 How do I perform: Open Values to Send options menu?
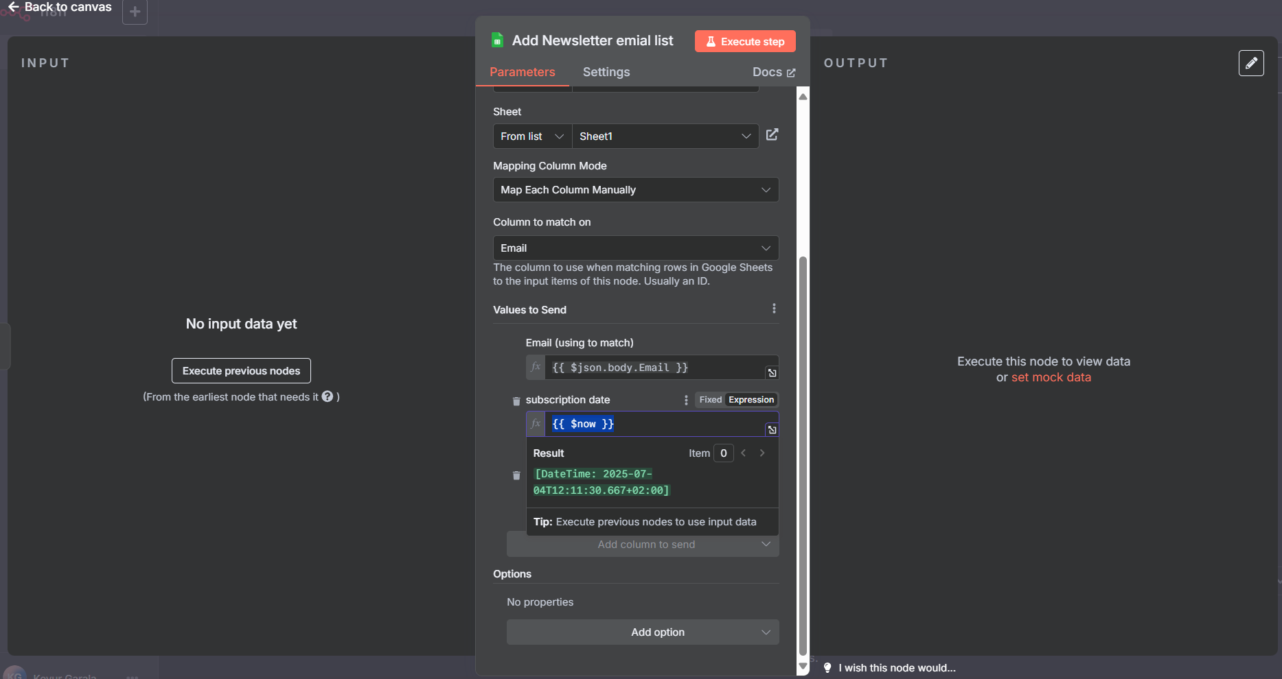774,309
